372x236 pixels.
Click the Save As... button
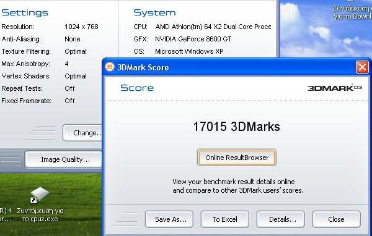point(169,219)
